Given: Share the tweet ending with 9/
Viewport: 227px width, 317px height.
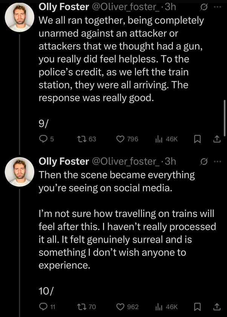Looking at the screenshot, I should 216,139.
